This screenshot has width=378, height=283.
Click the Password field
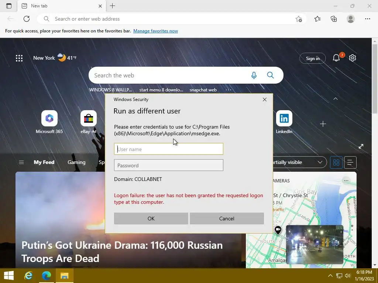[168, 165]
